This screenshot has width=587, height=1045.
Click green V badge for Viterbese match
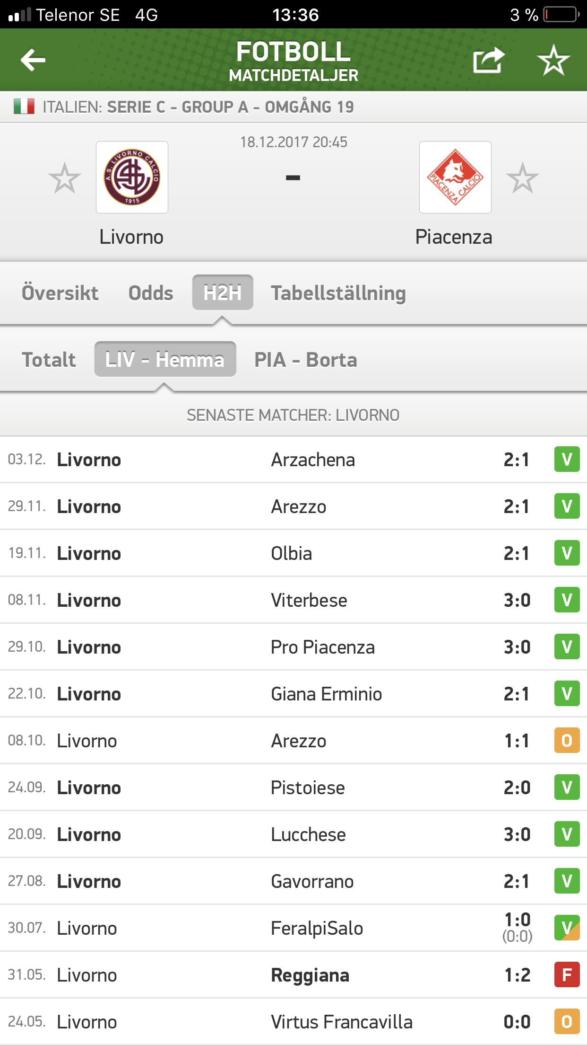click(567, 600)
